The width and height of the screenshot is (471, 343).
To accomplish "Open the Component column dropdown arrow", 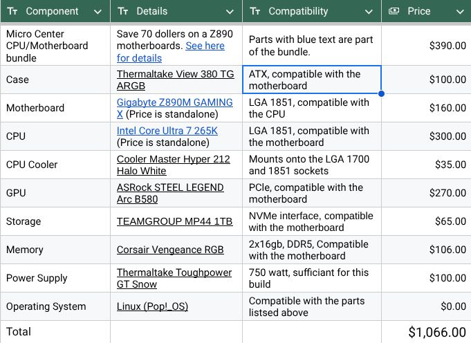I will tap(98, 12).
